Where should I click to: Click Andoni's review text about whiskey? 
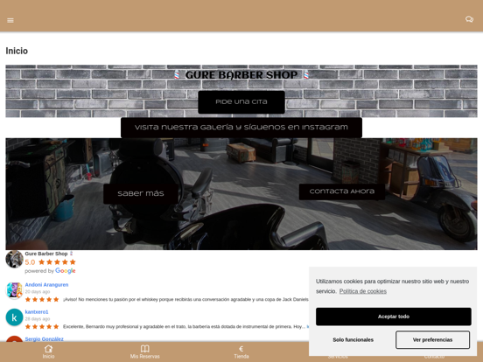[185, 300]
